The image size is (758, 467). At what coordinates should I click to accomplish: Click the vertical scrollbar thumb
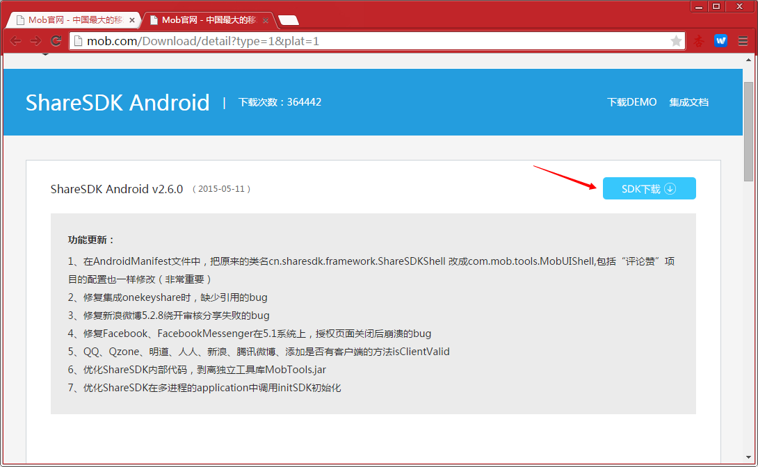click(x=748, y=131)
